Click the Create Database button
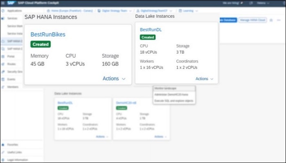 click(x=228, y=20)
